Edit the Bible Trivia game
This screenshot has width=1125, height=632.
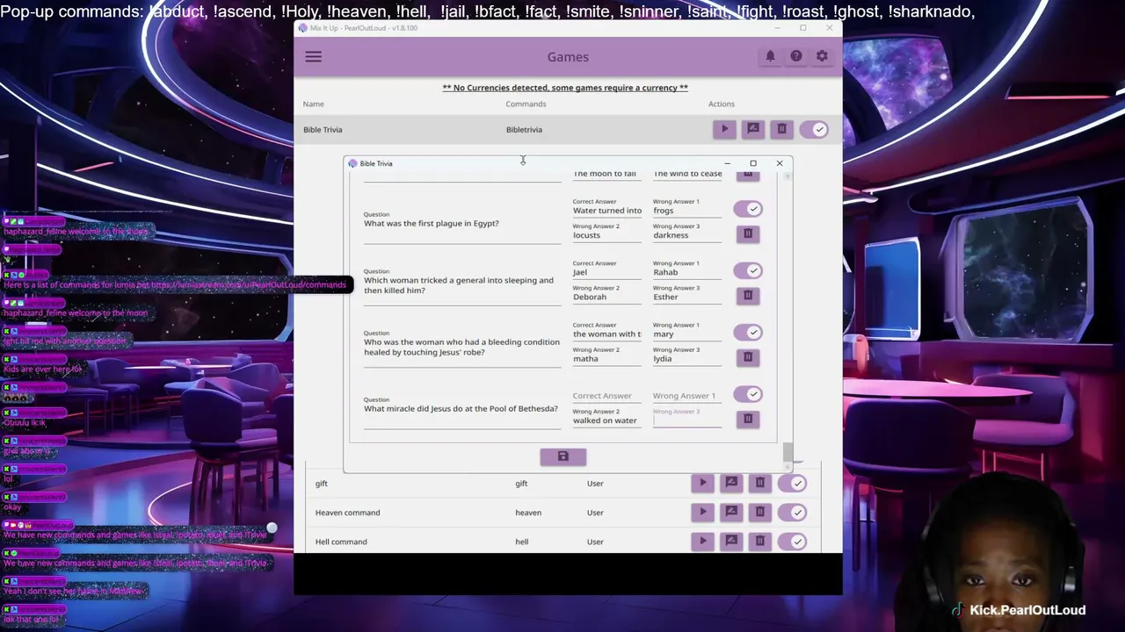753,129
